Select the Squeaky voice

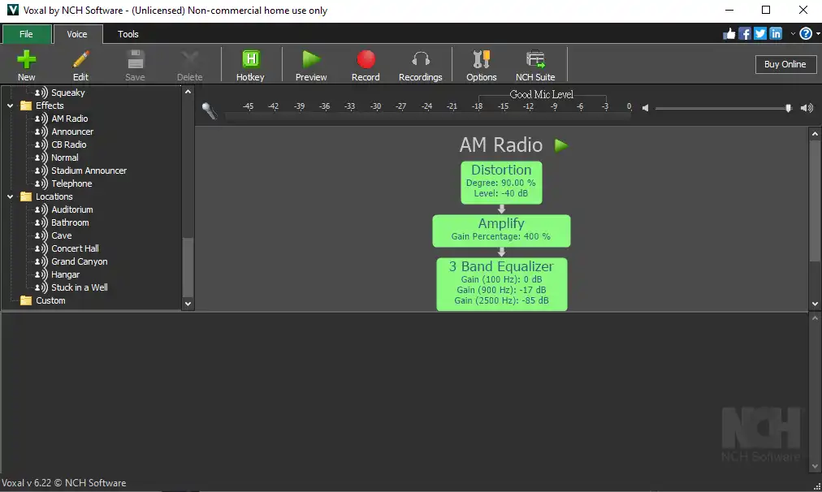[67, 93]
